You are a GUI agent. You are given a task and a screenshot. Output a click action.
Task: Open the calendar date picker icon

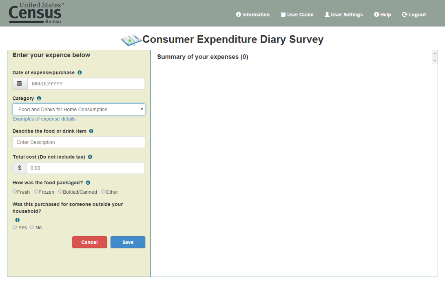tap(20, 84)
